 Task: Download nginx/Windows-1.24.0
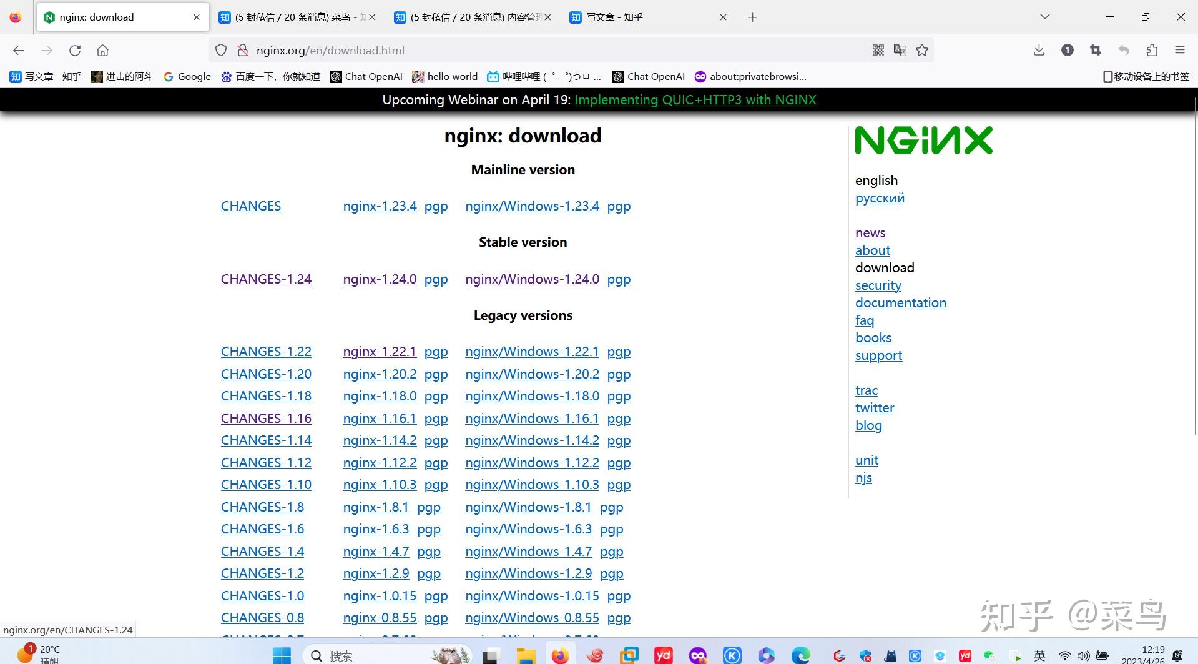[x=532, y=279]
